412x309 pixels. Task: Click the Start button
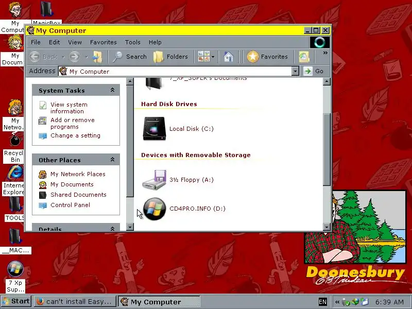(16, 301)
